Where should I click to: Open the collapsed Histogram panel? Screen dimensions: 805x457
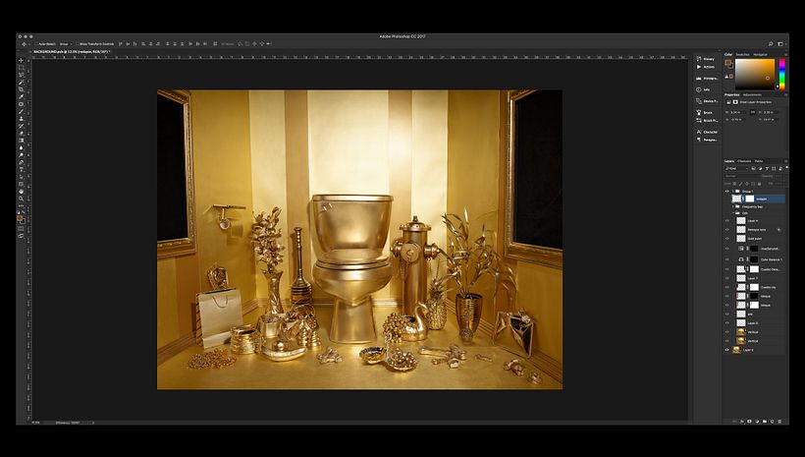[x=707, y=79]
